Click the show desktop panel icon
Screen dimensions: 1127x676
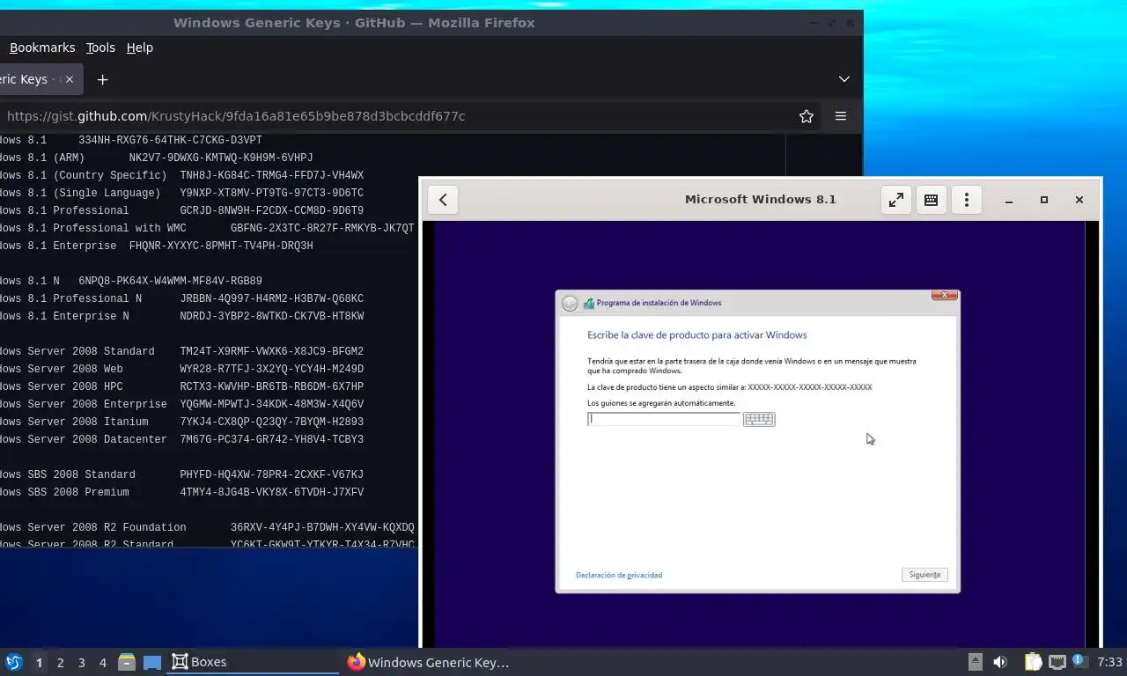[152, 662]
